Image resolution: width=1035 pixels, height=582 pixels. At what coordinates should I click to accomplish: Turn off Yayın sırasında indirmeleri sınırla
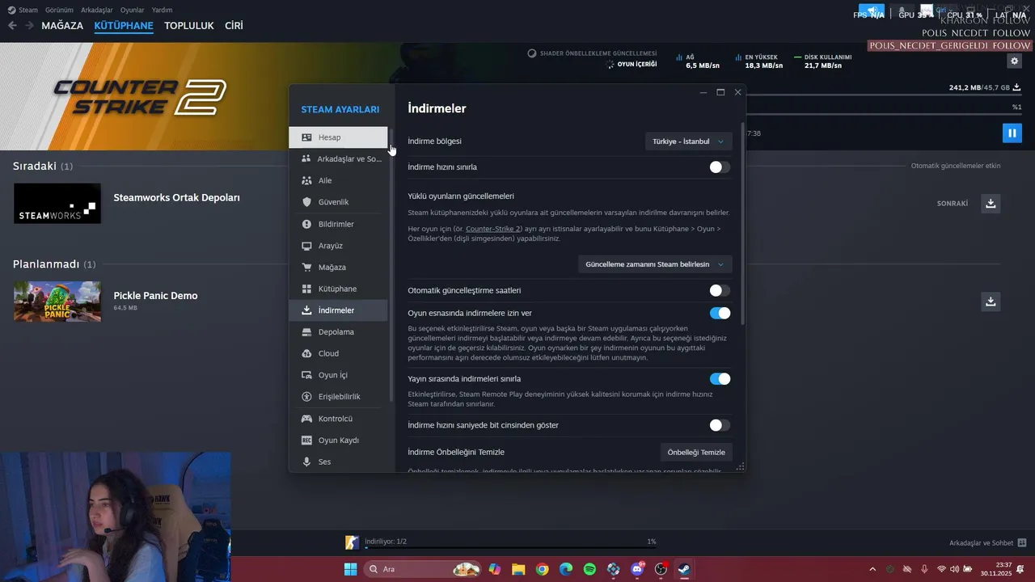point(720,378)
